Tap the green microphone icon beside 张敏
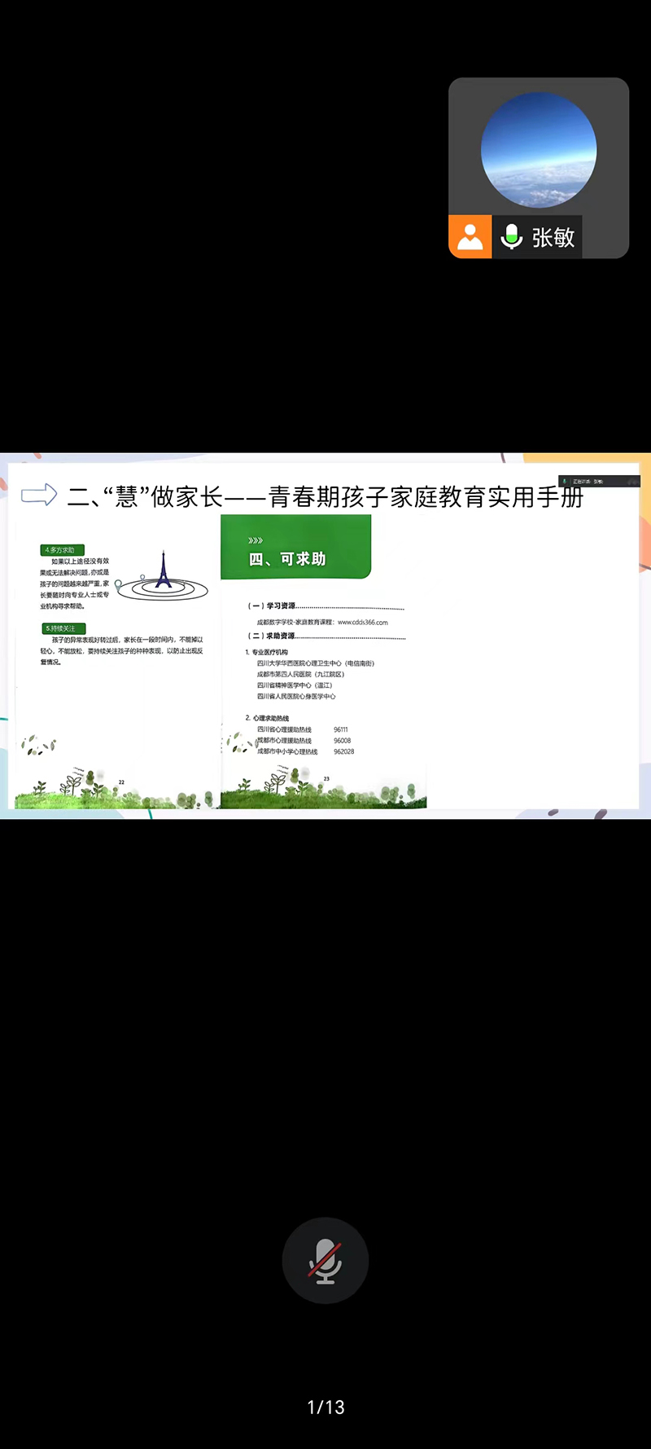The image size is (651, 1449). pos(511,237)
